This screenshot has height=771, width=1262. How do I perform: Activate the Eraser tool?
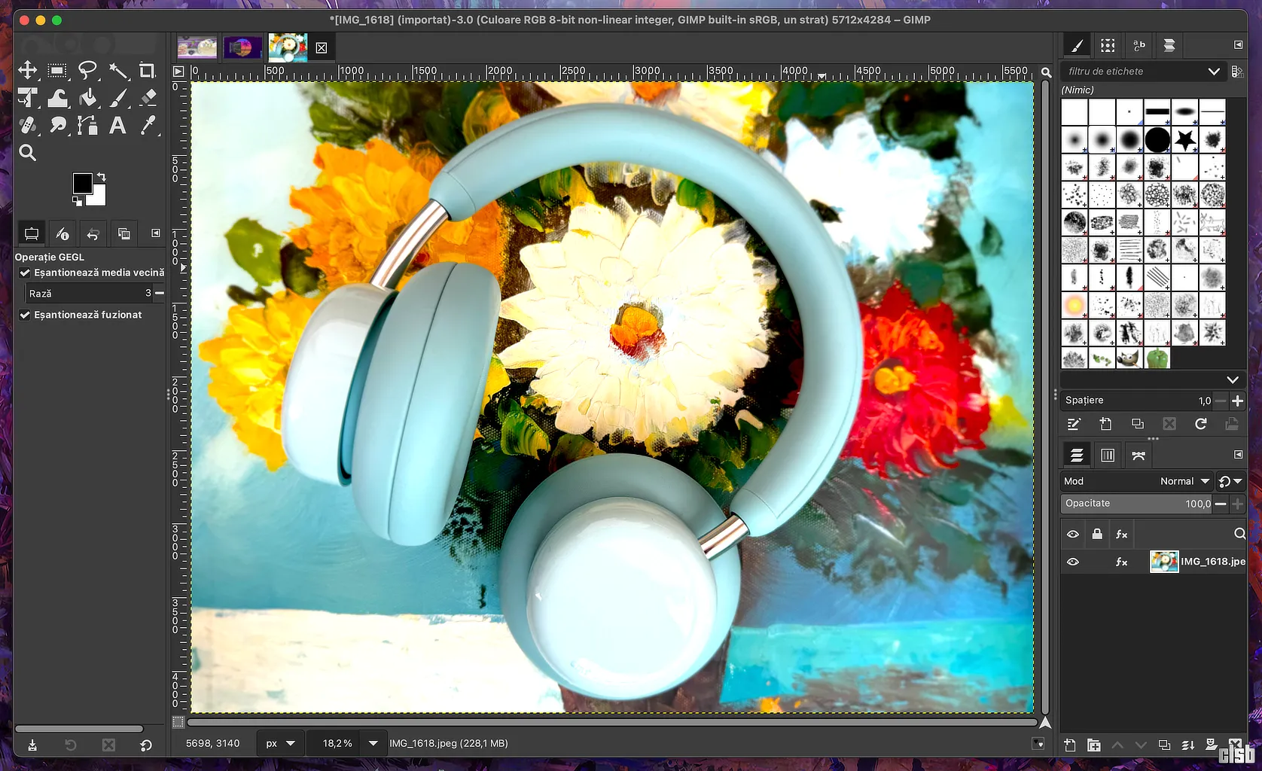[148, 98]
